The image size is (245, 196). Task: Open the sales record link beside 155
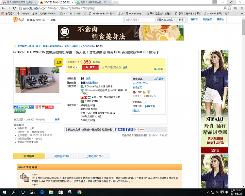coord(92,83)
